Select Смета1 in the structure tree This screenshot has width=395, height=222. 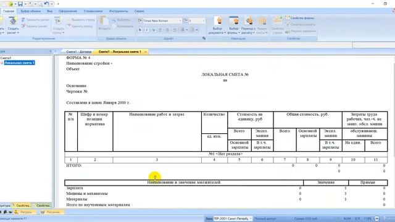[6, 58]
